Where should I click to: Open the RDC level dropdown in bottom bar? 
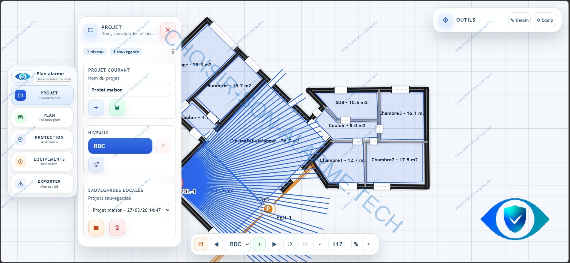(x=238, y=244)
